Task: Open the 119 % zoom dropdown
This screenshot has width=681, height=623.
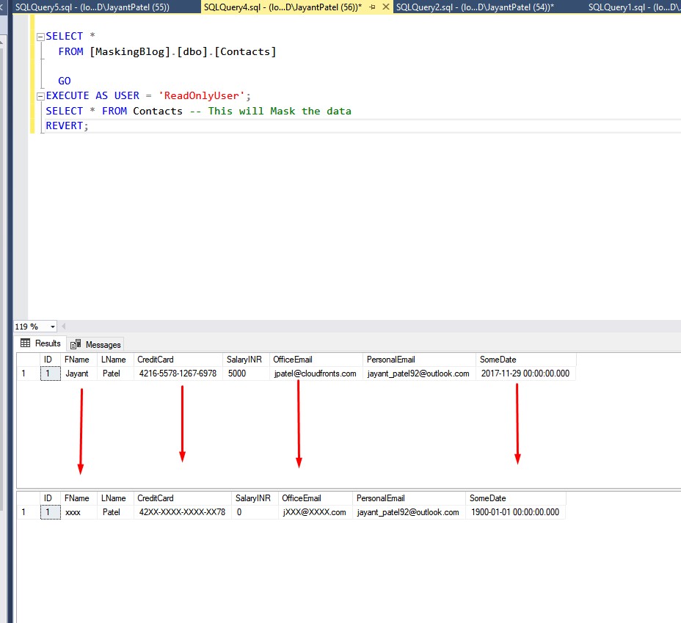Action: click(53, 327)
